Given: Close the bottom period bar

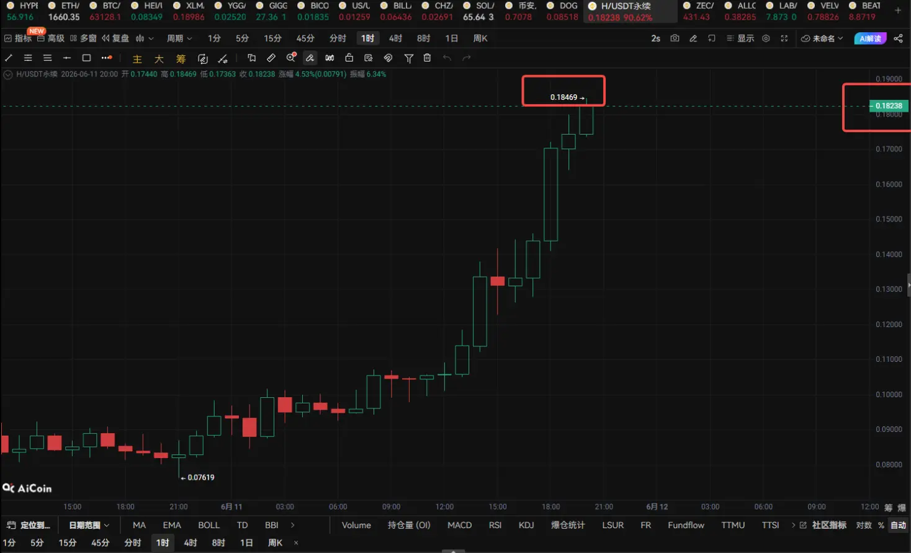Looking at the screenshot, I should click(x=296, y=543).
